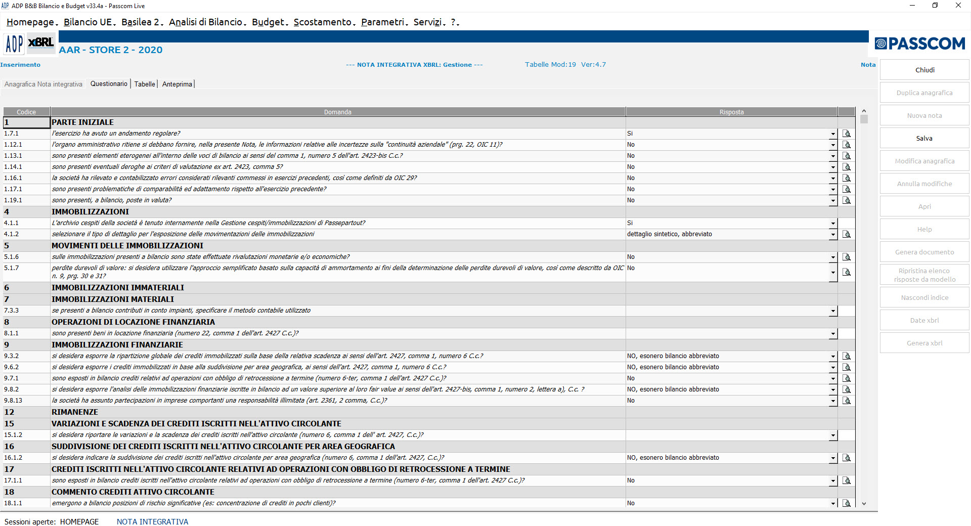The image size is (971, 526).
Task: Open detail type dropdown for row 4.1.2
Action: pyautogui.click(x=833, y=235)
